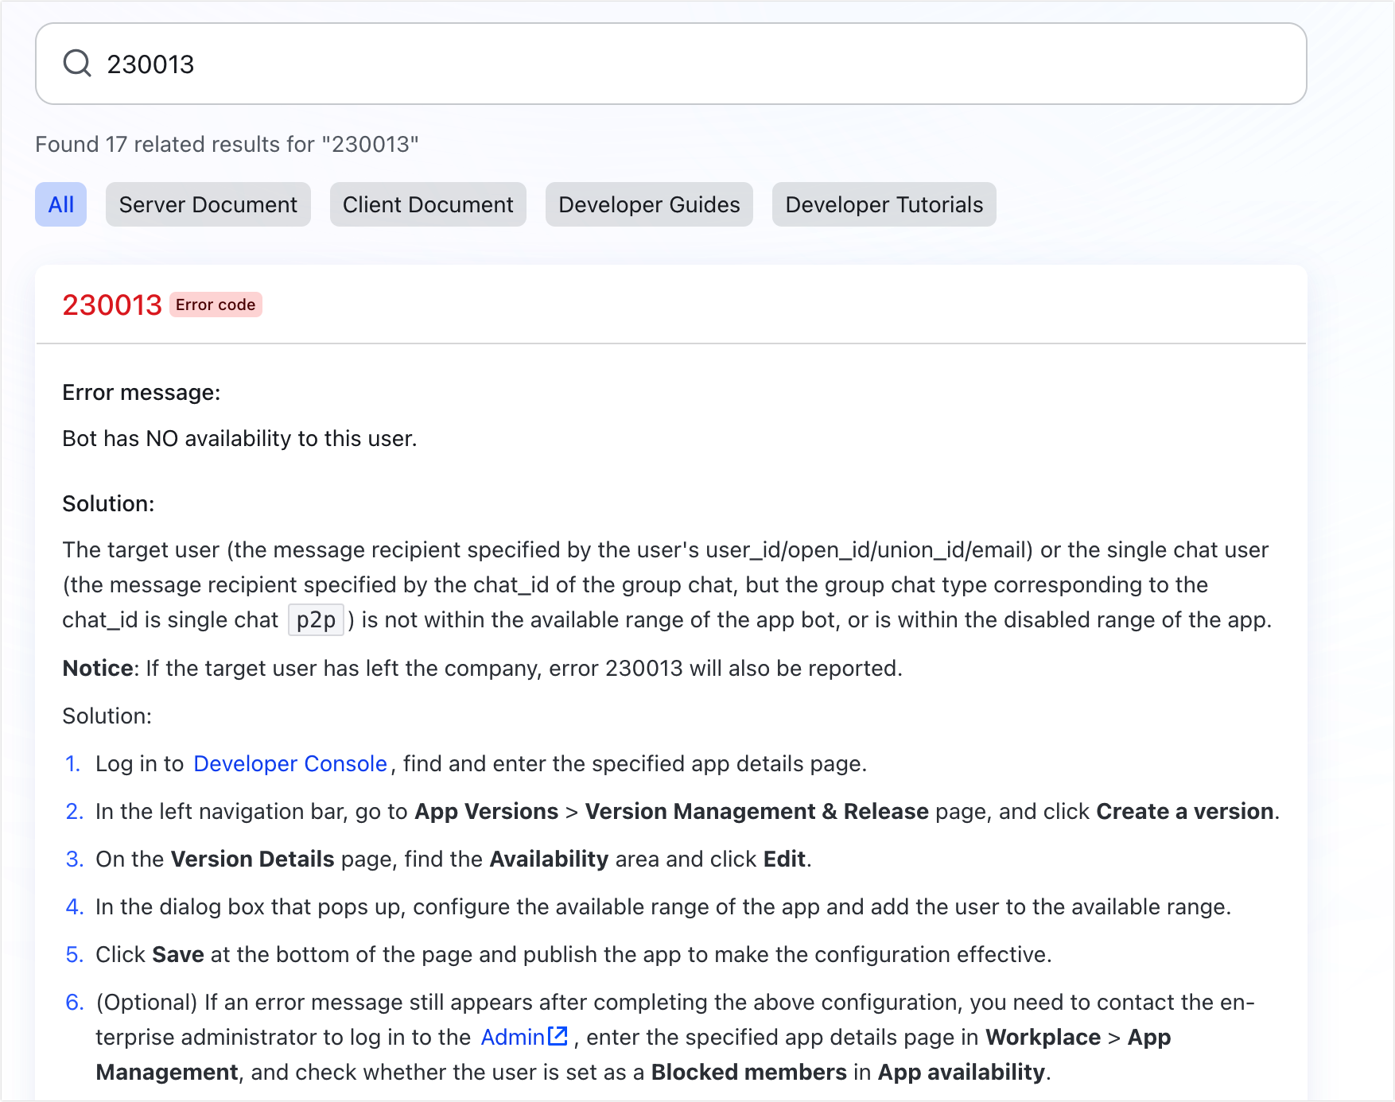This screenshot has width=1395, height=1102.
Task: Click step 5 about Save and publish
Action: point(573,954)
